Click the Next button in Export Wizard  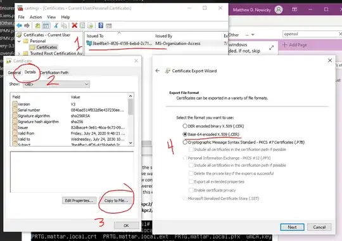coord(292,227)
